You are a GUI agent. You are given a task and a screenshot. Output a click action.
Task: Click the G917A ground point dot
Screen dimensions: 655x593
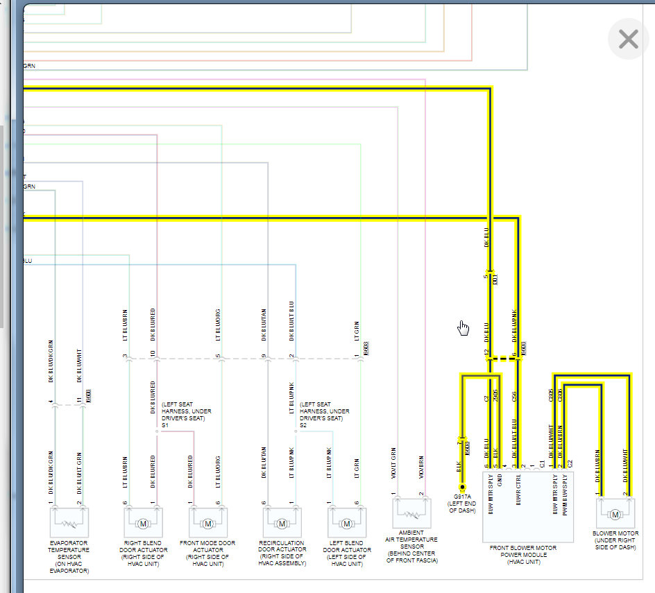coord(462,487)
